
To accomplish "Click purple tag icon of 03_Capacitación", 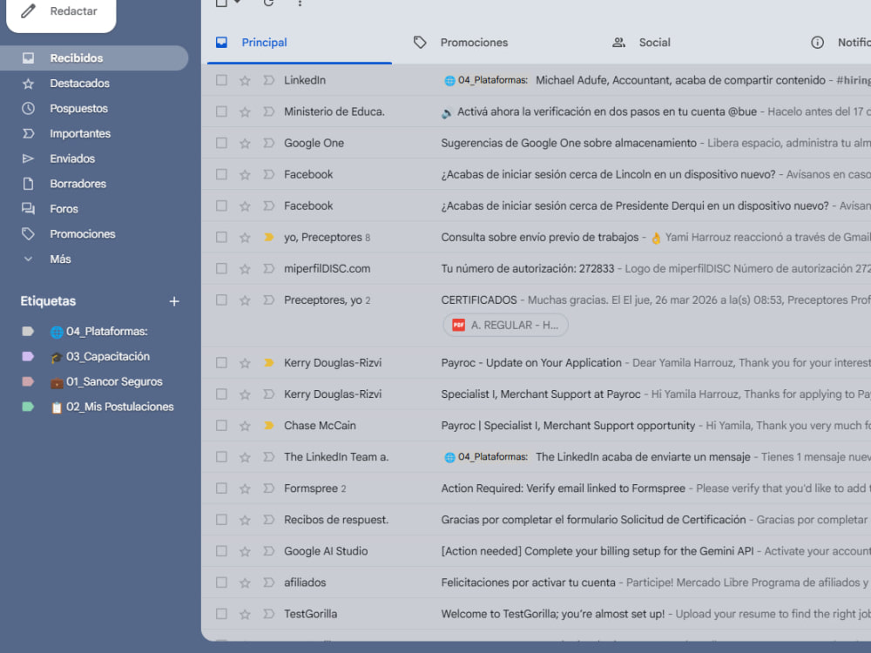I will point(28,356).
